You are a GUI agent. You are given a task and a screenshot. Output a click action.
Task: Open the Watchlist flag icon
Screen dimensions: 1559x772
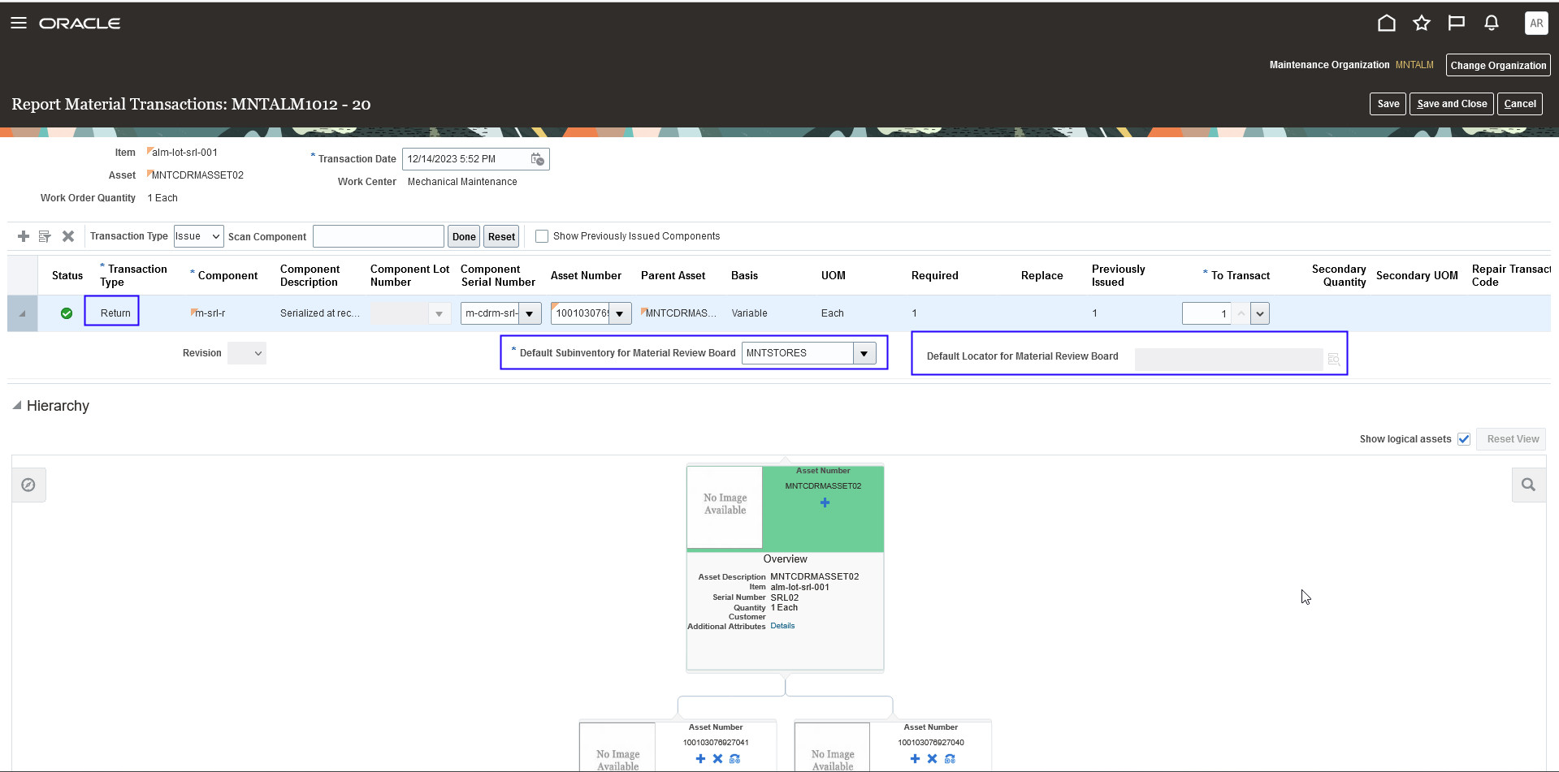(x=1457, y=23)
